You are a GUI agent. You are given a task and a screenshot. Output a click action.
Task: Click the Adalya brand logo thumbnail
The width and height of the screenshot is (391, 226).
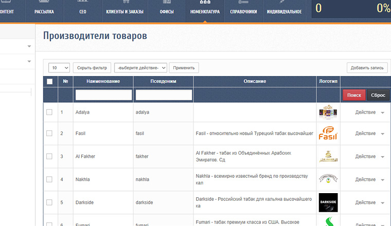click(328, 112)
